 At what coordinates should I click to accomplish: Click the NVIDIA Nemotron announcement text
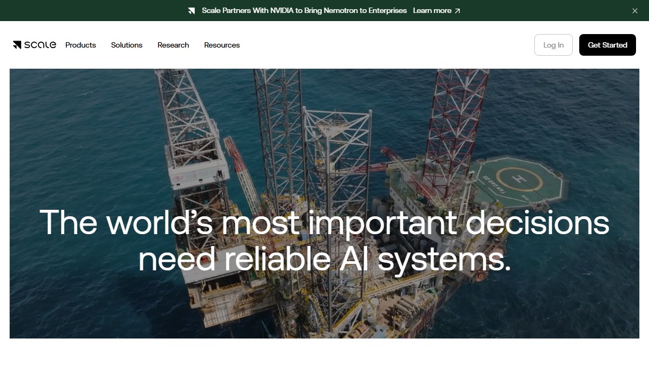tap(304, 11)
